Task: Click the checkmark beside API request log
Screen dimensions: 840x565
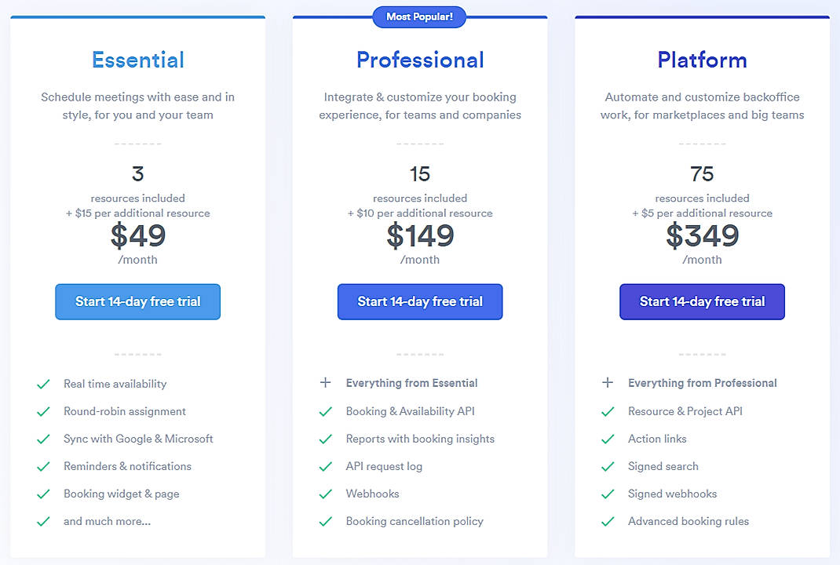Action: (327, 466)
